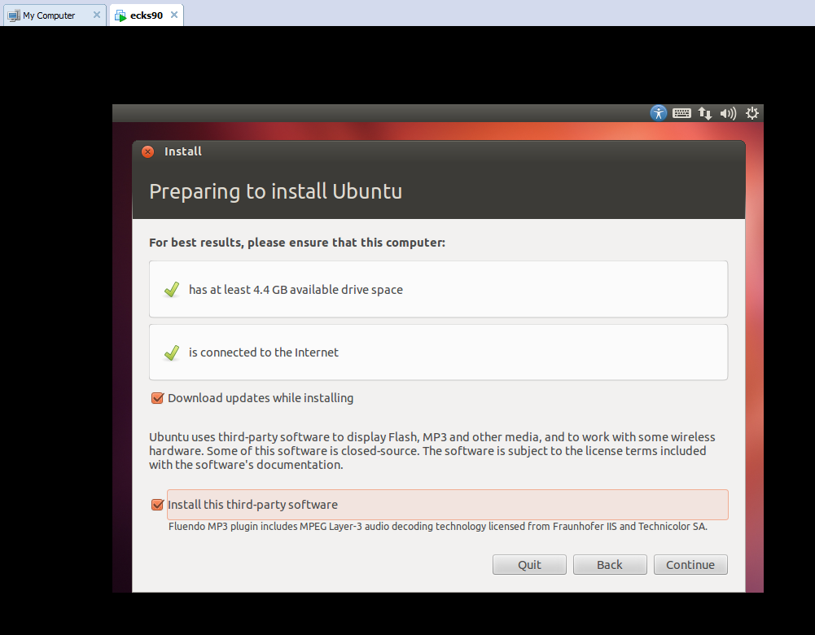Close the My Computer tab
Screen dimensions: 815x635
[x=97, y=15]
